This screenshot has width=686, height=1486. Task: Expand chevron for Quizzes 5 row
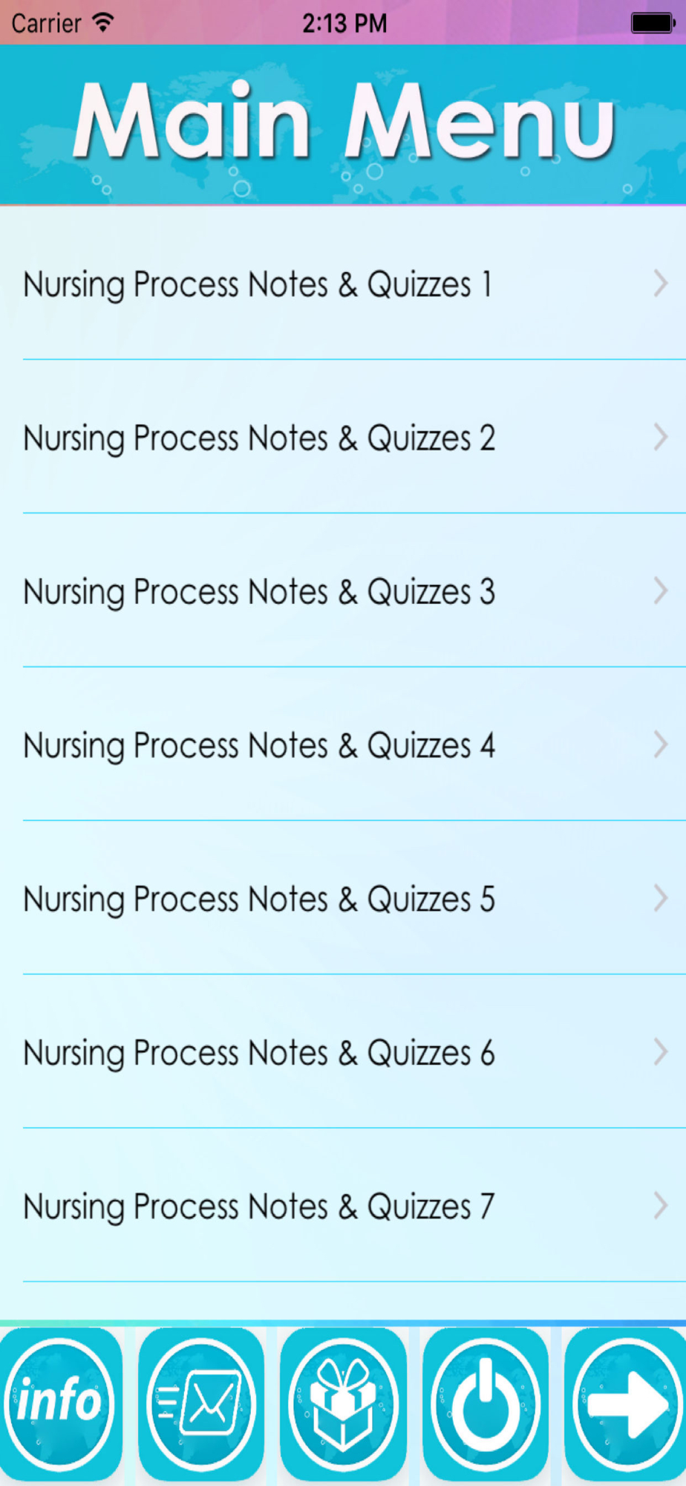tap(660, 898)
